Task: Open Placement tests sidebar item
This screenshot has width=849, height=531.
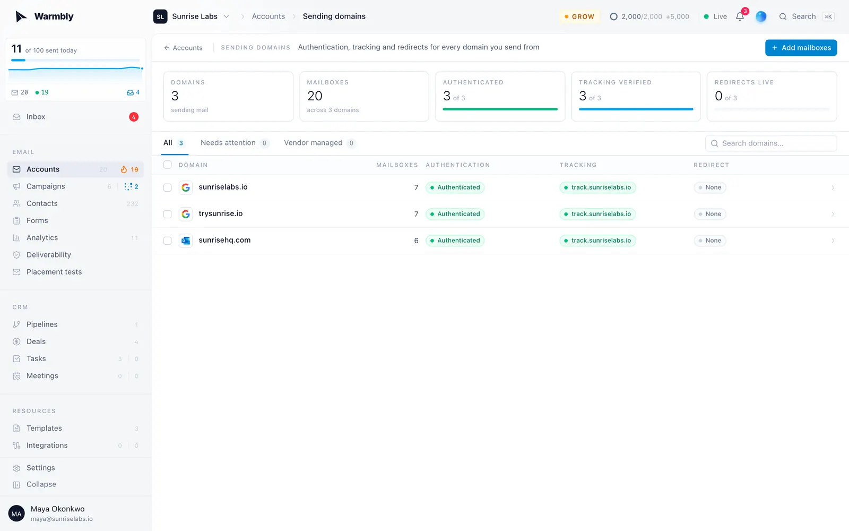Action: click(75, 272)
